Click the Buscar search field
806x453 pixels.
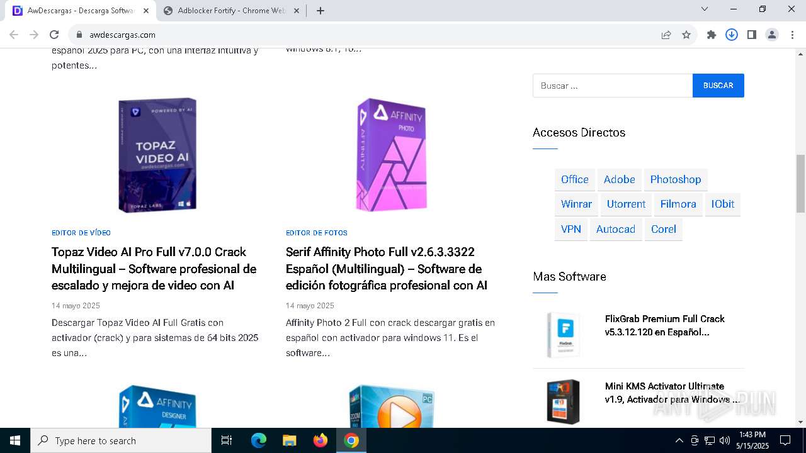(x=613, y=86)
